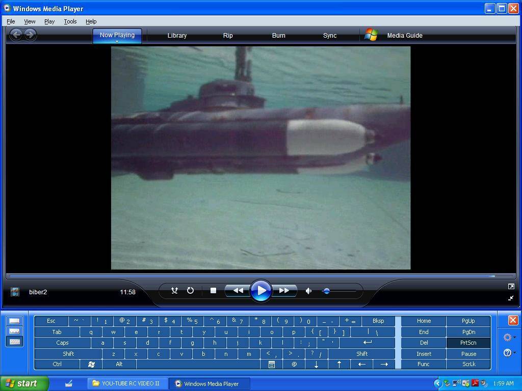Close the on-screen keyboard

(x=513, y=320)
